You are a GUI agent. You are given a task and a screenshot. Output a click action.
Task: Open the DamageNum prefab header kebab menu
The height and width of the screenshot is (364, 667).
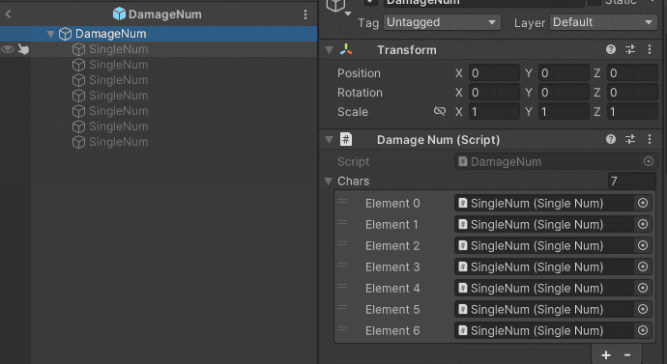305,14
